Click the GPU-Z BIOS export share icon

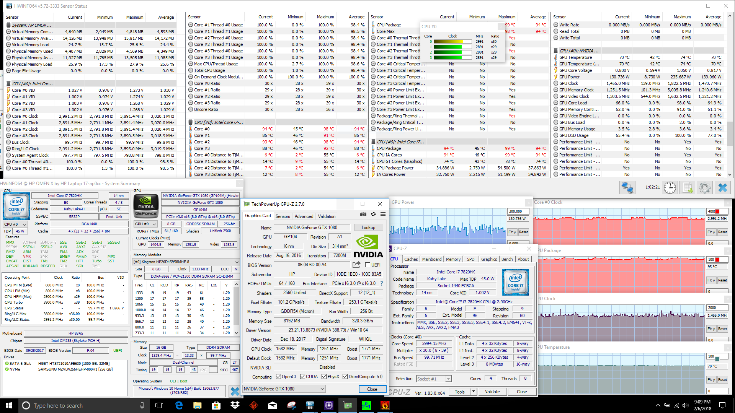coord(356,265)
